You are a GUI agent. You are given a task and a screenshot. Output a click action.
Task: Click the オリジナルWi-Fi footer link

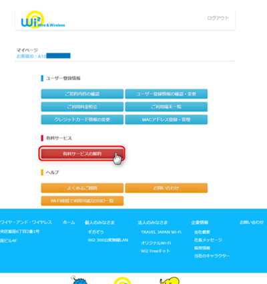coord(156,243)
